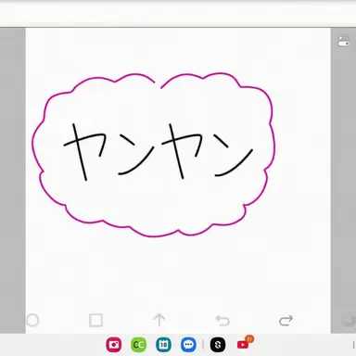The height and width of the screenshot is (356, 356).
Task: Undo the last stroke
Action: tap(222, 321)
